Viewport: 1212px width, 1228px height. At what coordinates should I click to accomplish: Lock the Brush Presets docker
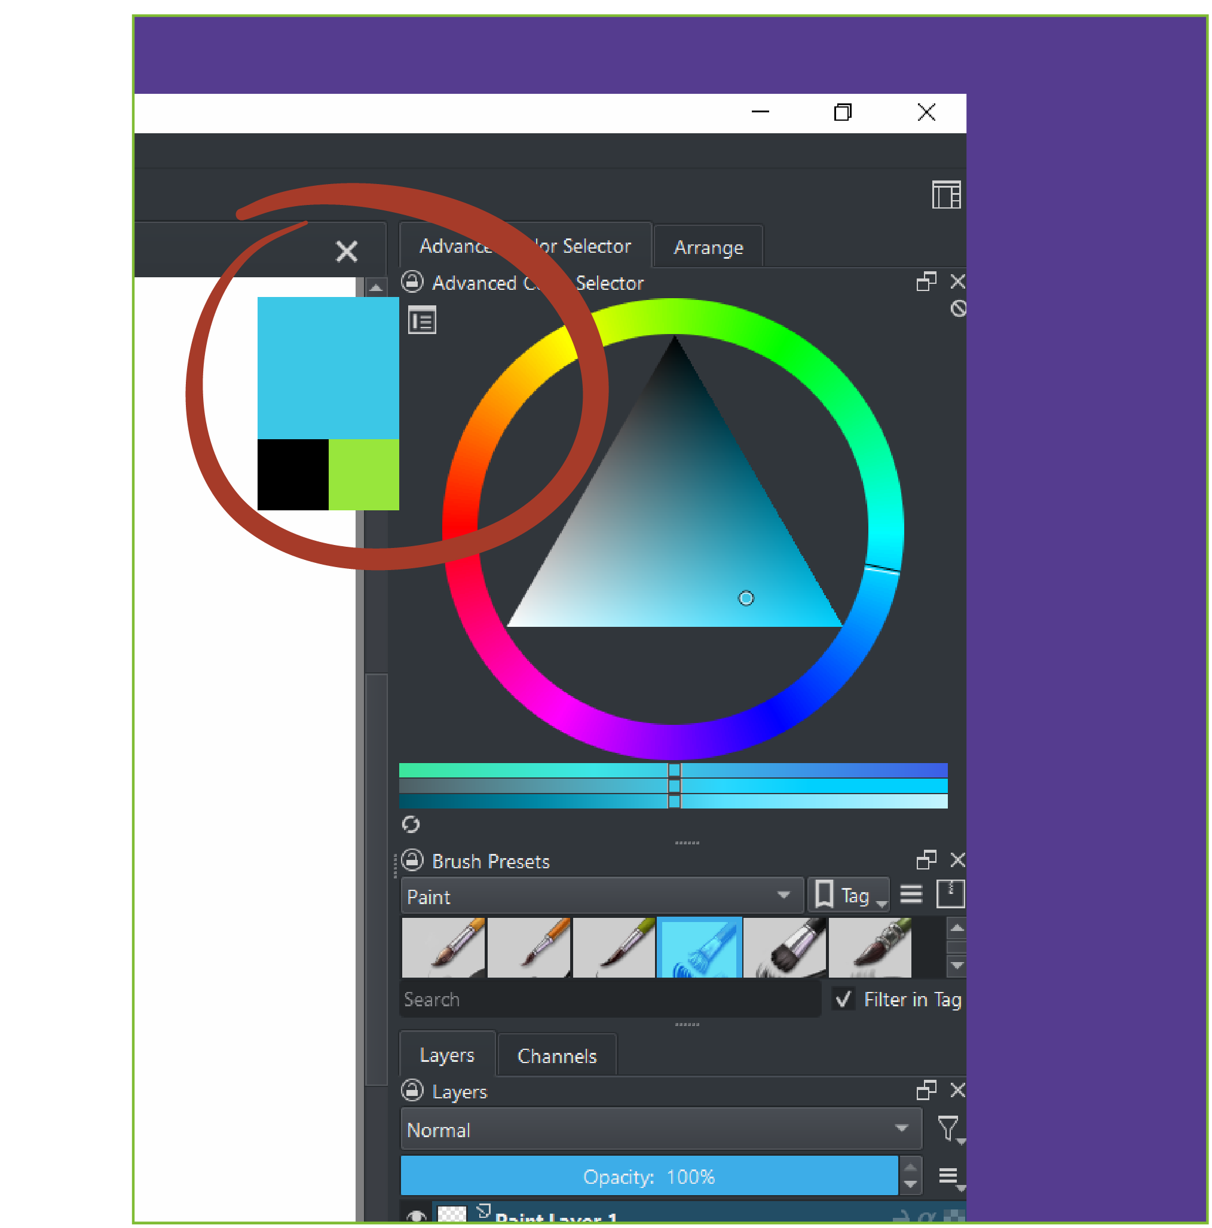(x=412, y=860)
